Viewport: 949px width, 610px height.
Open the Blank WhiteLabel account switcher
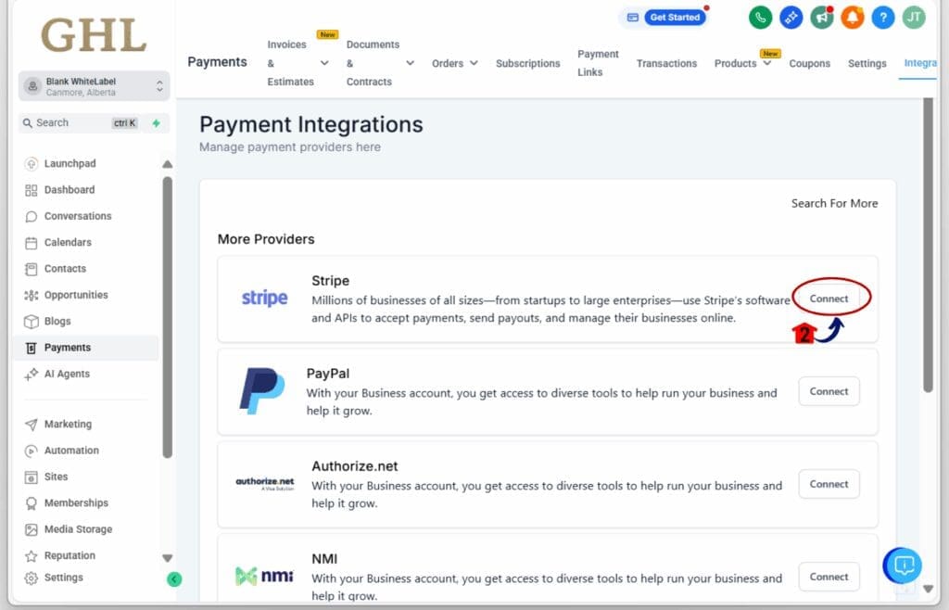click(x=94, y=86)
